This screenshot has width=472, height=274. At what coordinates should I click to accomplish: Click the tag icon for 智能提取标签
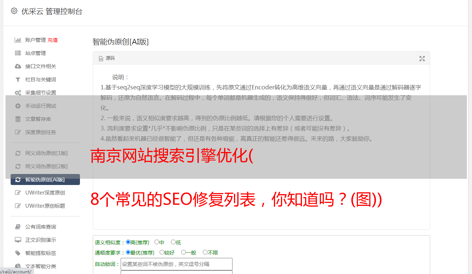[x=18, y=253]
